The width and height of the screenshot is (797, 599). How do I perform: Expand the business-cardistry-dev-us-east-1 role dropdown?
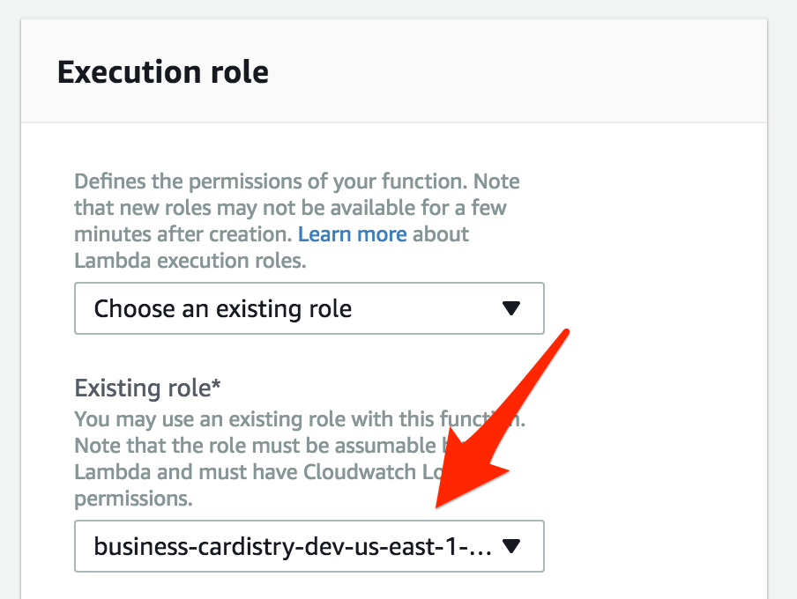pos(309,546)
